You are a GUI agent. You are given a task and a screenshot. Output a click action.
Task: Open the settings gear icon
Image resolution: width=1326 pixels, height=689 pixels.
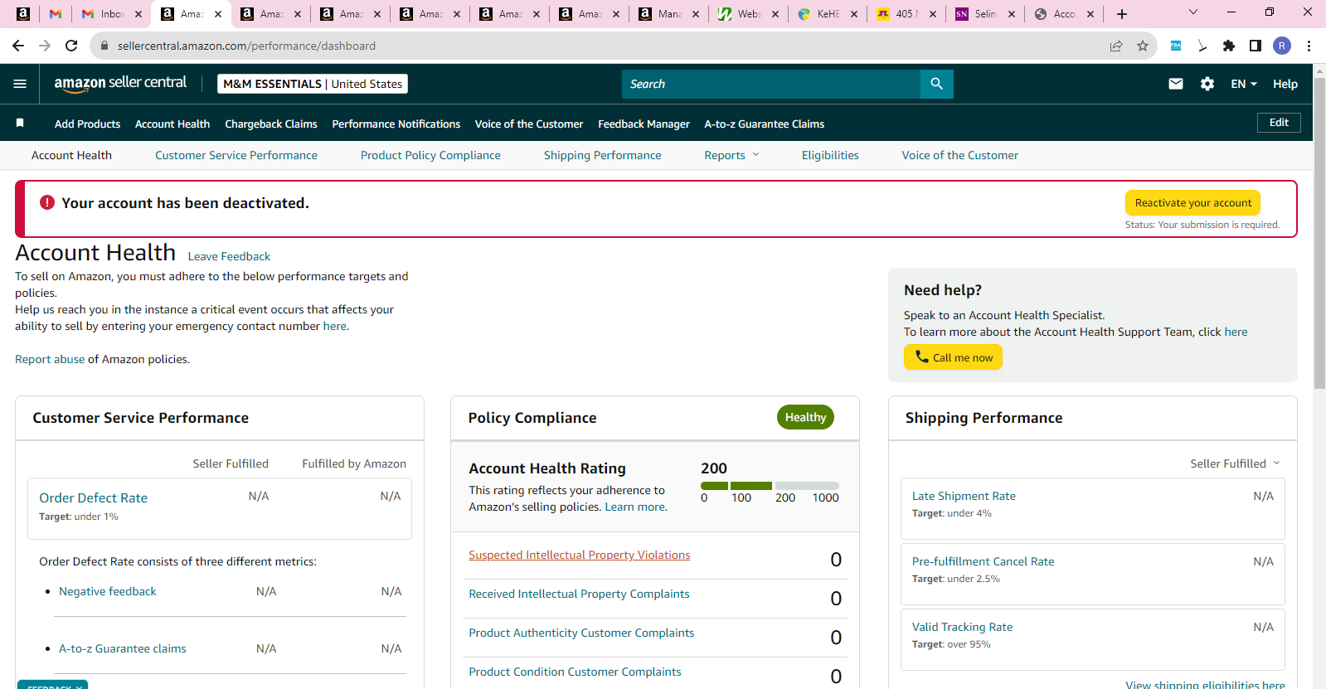coord(1207,84)
